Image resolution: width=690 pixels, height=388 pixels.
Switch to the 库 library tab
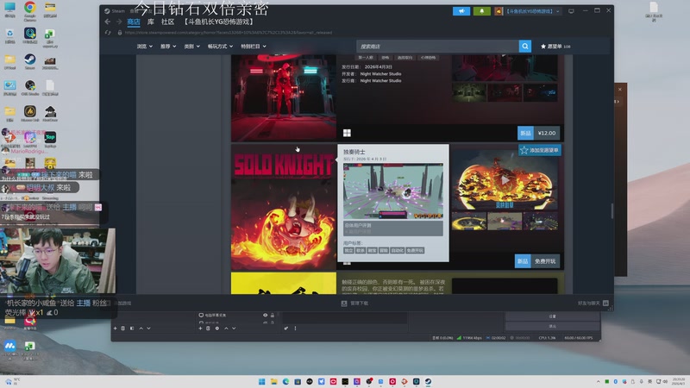tap(150, 22)
